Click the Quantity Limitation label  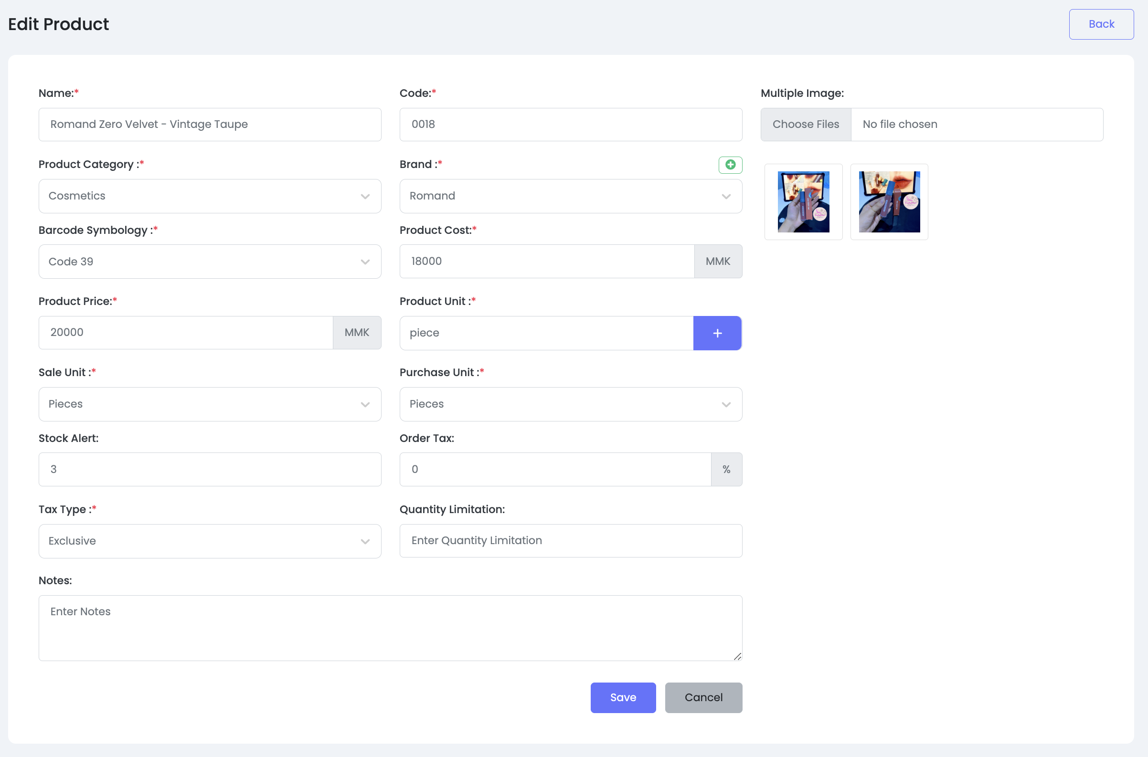point(452,509)
